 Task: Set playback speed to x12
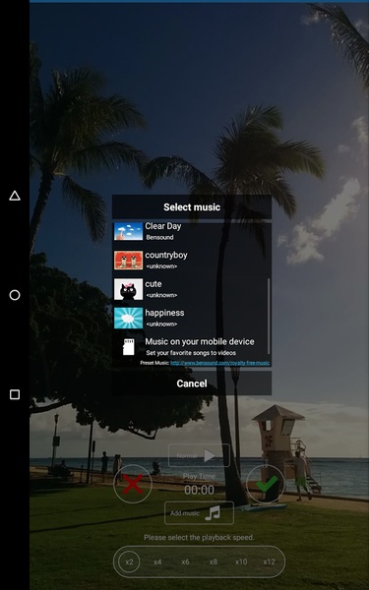pyautogui.click(x=269, y=561)
